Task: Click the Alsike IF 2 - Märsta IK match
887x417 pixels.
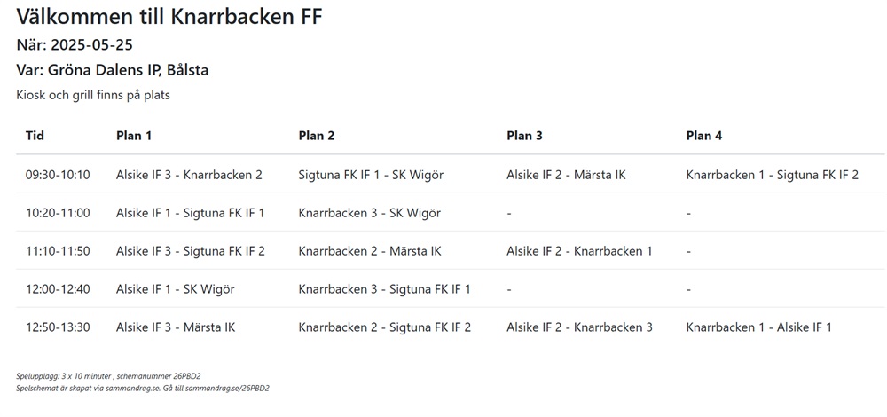Action: pyautogui.click(x=566, y=175)
